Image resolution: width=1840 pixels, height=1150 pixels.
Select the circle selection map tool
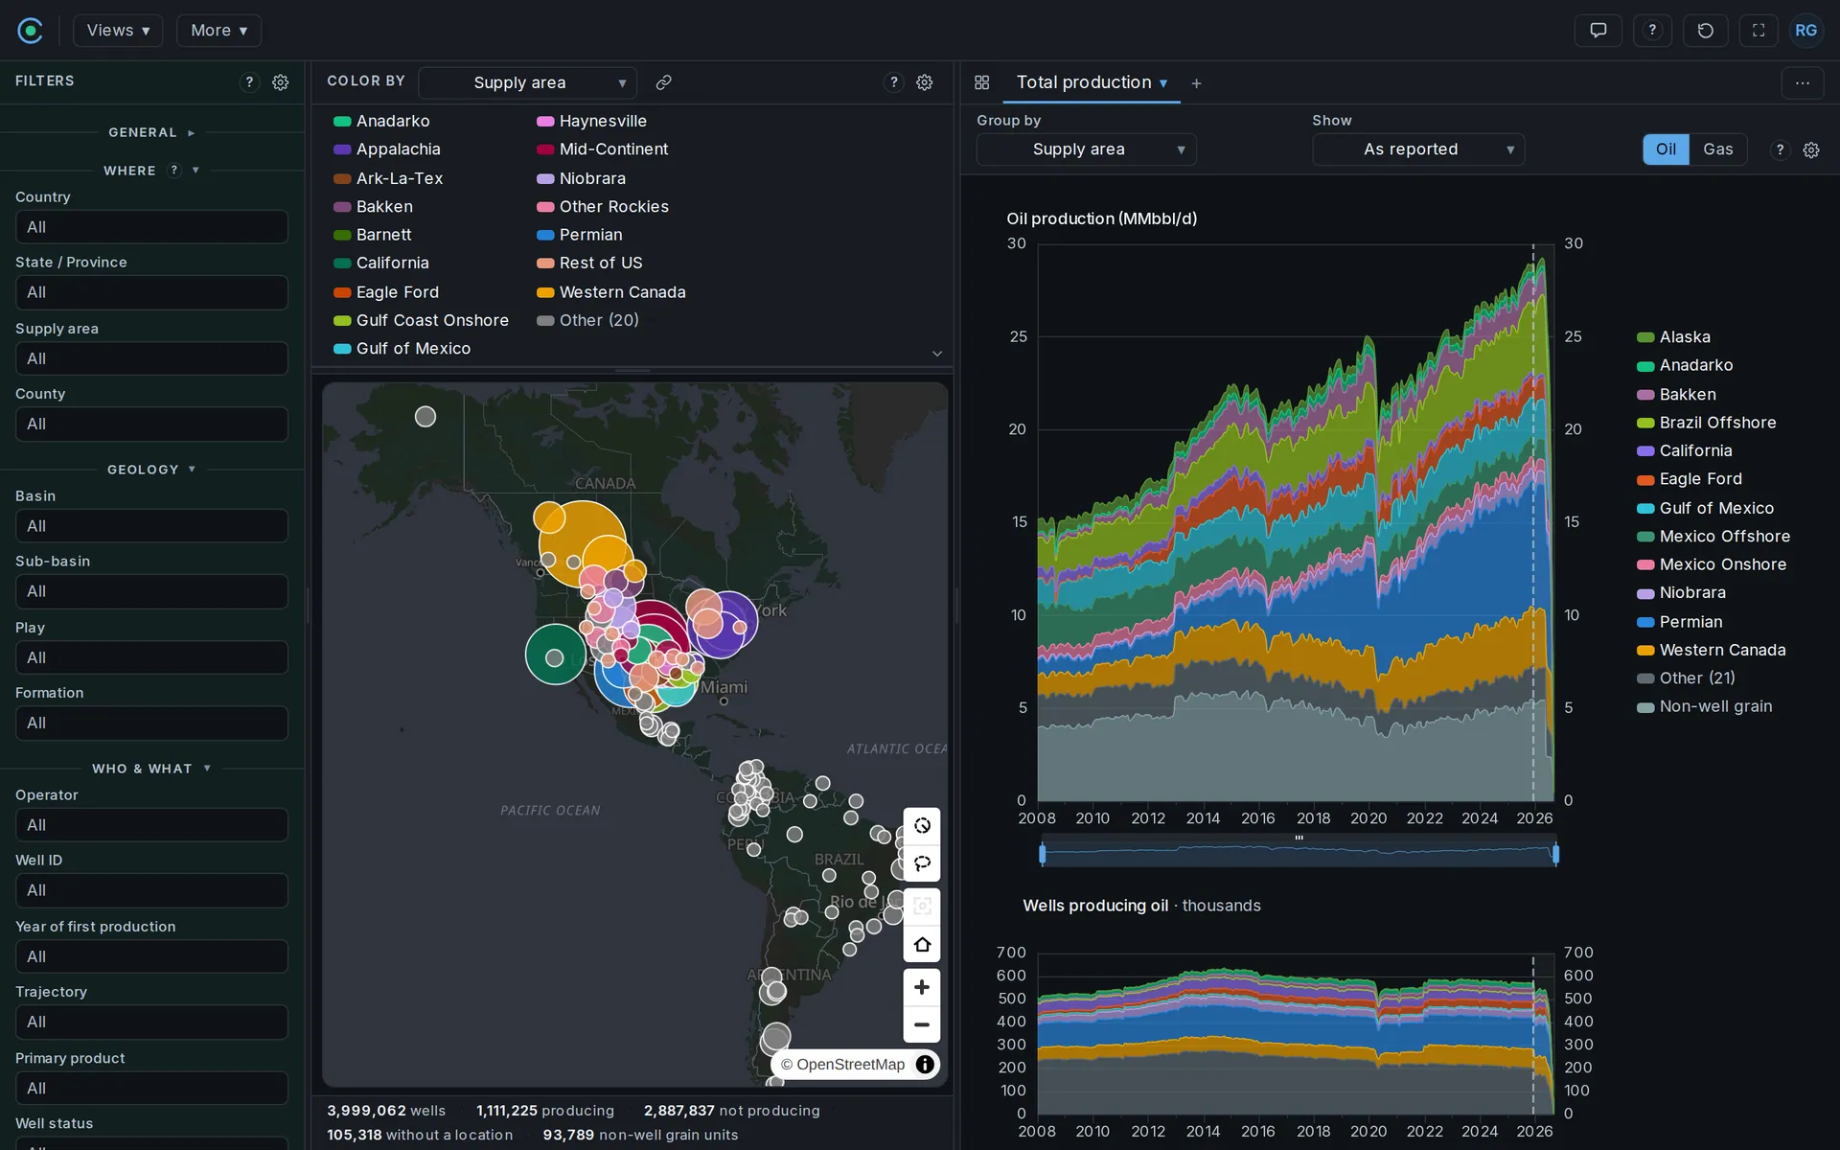click(x=922, y=826)
